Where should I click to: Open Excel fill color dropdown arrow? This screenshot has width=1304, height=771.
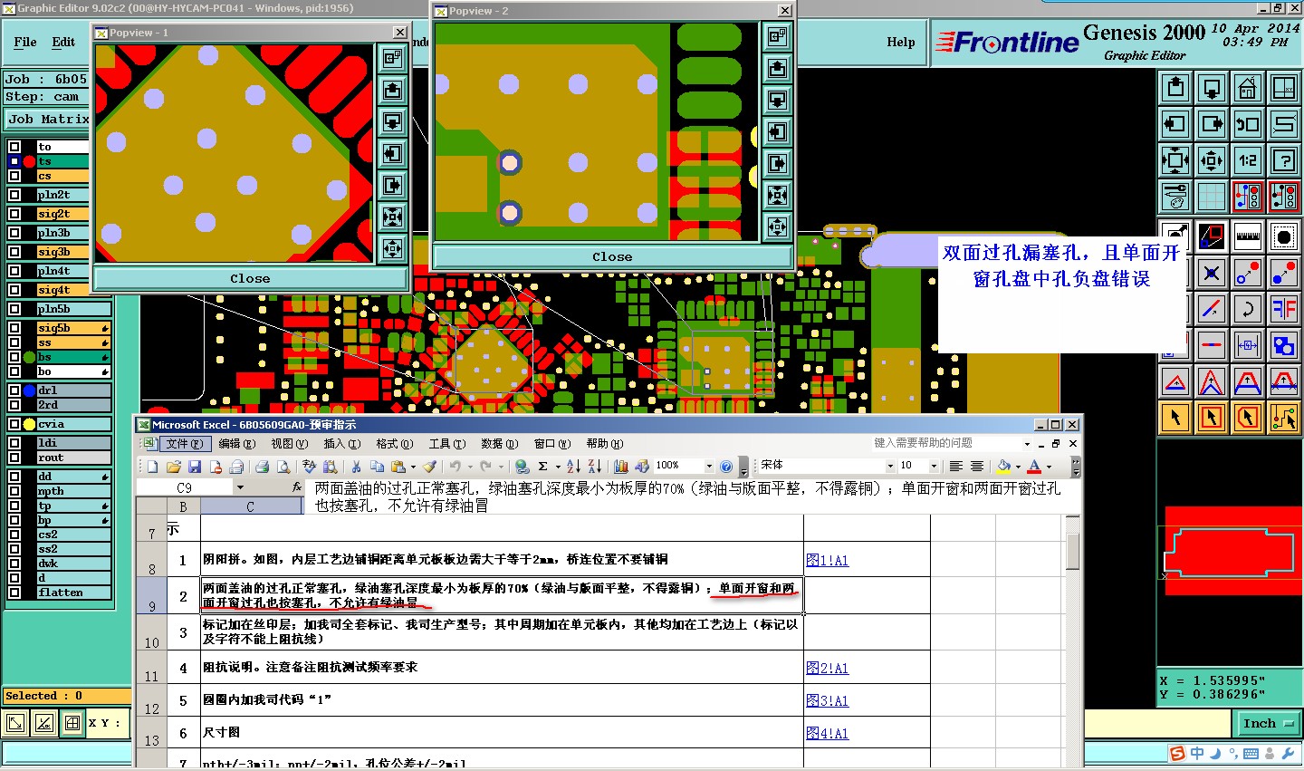point(1018,467)
